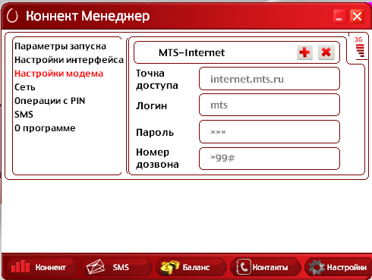Select SMS in the left settings list
The image size is (372, 280).
(24, 115)
